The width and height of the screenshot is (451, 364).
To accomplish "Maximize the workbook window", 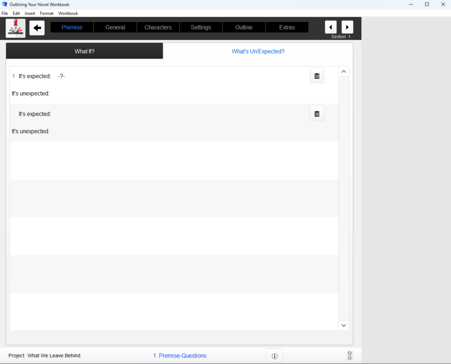I will (x=427, y=4).
